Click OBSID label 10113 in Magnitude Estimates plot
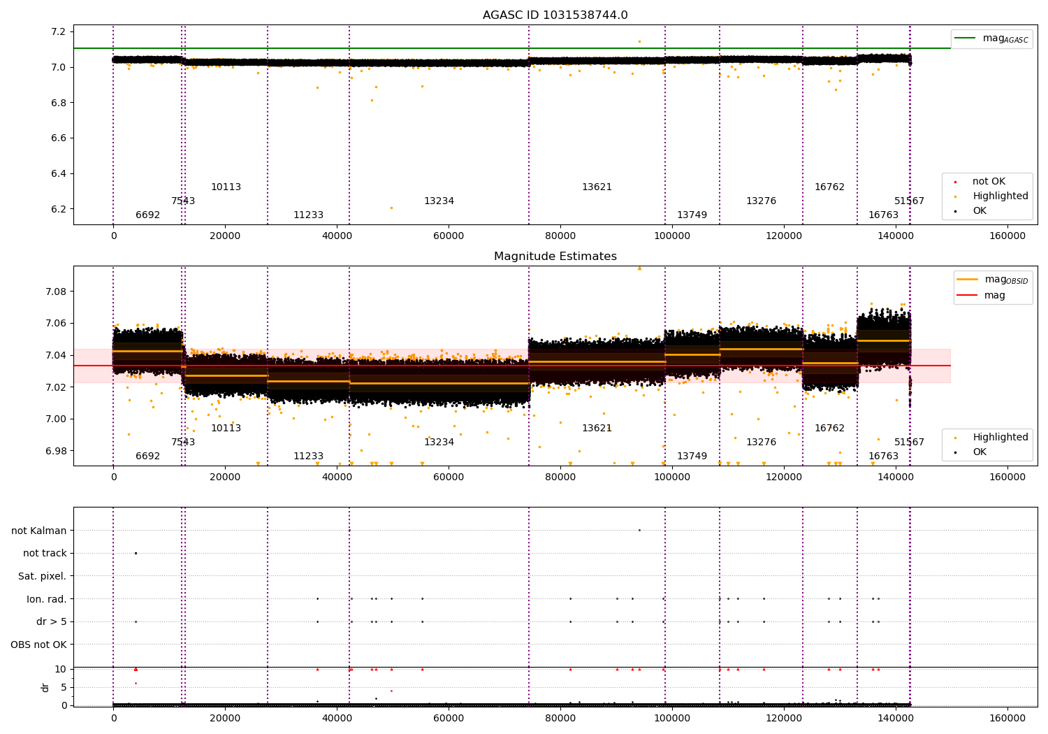The width and height of the screenshot is (1048, 734). tap(226, 429)
